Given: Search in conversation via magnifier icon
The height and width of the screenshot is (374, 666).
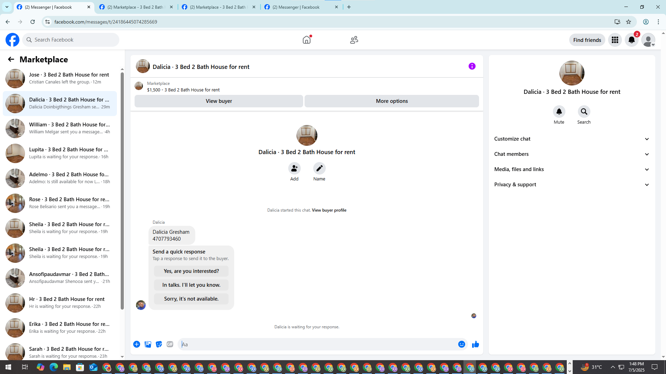Looking at the screenshot, I should pyautogui.click(x=584, y=112).
